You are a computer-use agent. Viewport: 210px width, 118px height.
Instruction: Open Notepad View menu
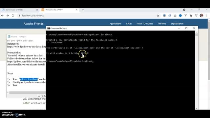pyautogui.click(x=25, y=41)
